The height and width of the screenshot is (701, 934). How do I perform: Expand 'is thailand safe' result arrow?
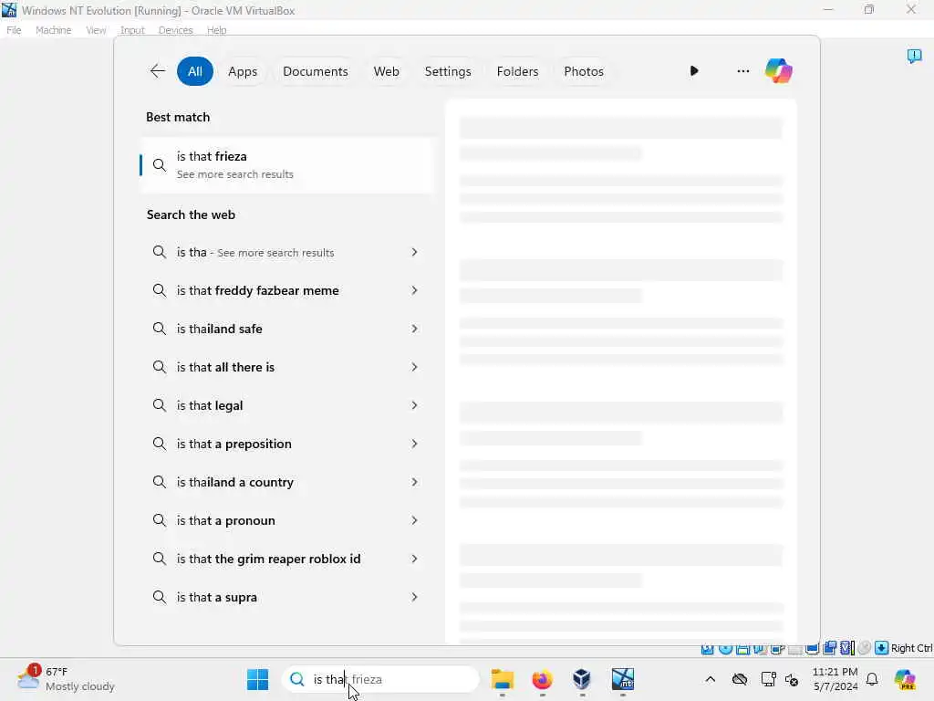pyautogui.click(x=415, y=329)
